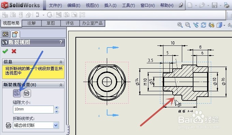The width and height of the screenshot is (232, 135).
Task: Expand the Section View dropdown arrow
Action: coord(43,15)
